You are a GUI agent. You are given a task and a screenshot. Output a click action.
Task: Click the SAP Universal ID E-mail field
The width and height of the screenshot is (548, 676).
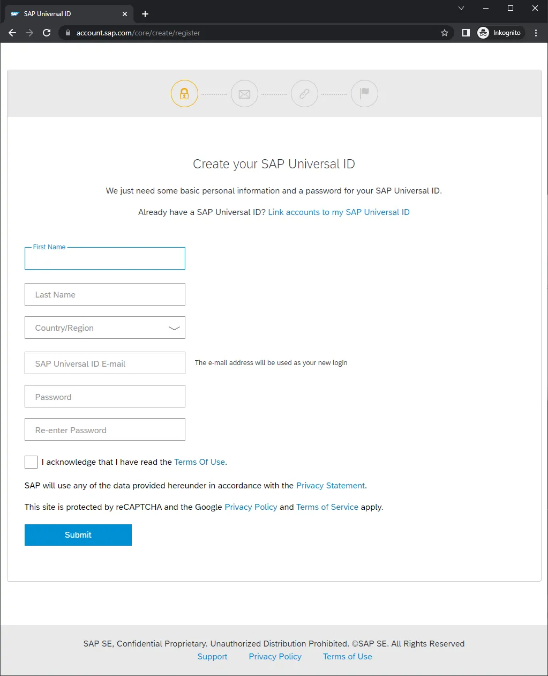tap(105, 363)
